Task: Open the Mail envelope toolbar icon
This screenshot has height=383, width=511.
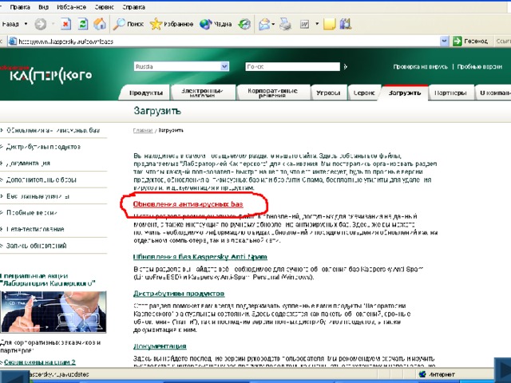Action: 264,24
